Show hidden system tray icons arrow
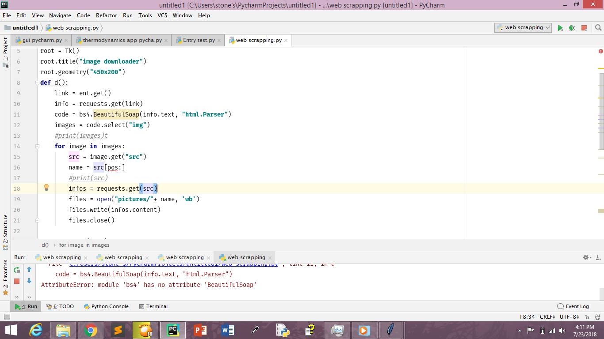Screen dimensions: 604x339 click(520, 331)
